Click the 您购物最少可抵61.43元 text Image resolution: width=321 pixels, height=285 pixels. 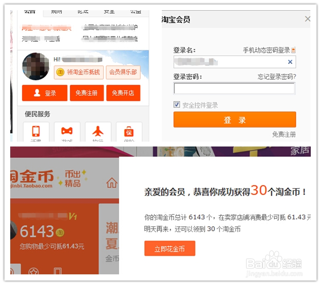[x=52, y=246]
